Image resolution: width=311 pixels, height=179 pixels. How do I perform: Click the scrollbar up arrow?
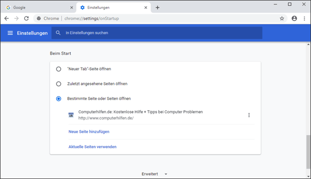[308, 45]
